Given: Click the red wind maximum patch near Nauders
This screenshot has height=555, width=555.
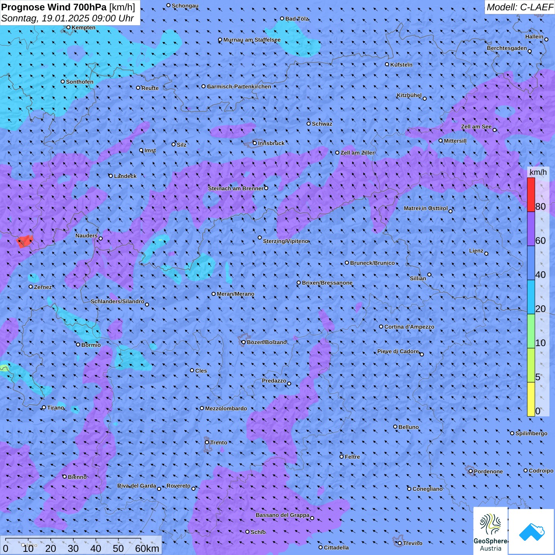Looking at the screenshot, I should click(x=25, y=241).
